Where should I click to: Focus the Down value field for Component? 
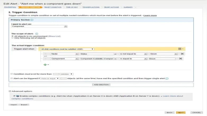[x=162, y=59]
